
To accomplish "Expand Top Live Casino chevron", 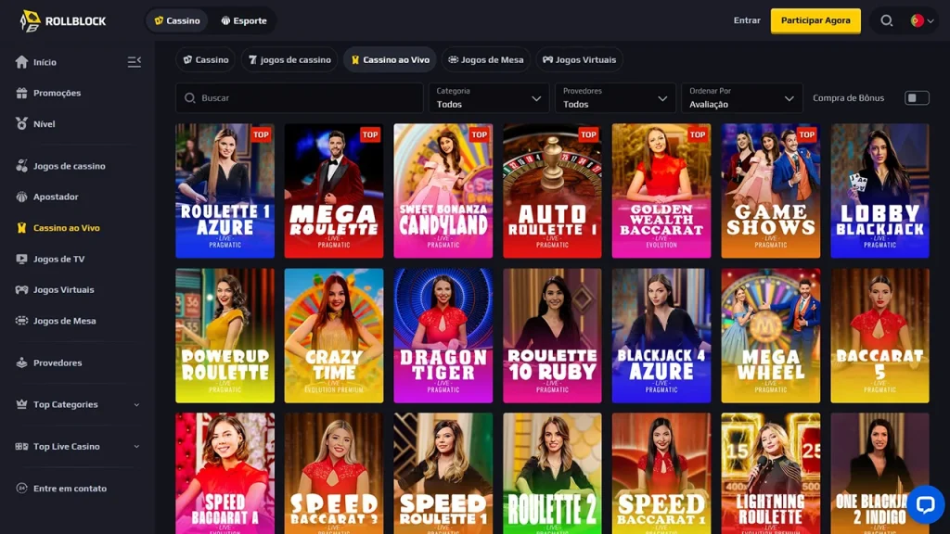I will click(136, 446).
